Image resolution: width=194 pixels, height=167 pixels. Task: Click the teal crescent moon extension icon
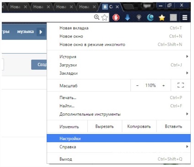point(150,17)
